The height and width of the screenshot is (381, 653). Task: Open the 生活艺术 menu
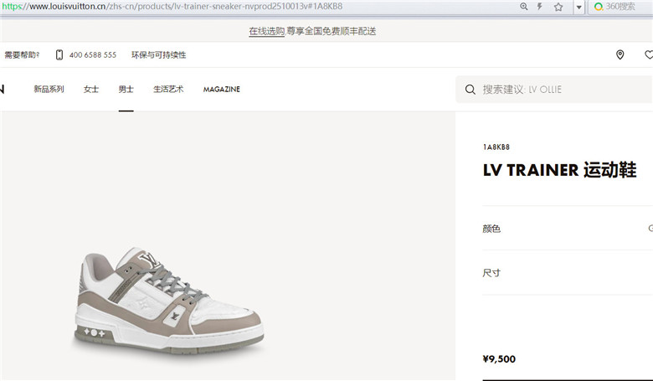pyautogui.click(x=168, y=89)
